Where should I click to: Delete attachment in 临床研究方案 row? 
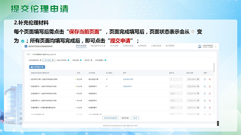[x=210, y=79]
